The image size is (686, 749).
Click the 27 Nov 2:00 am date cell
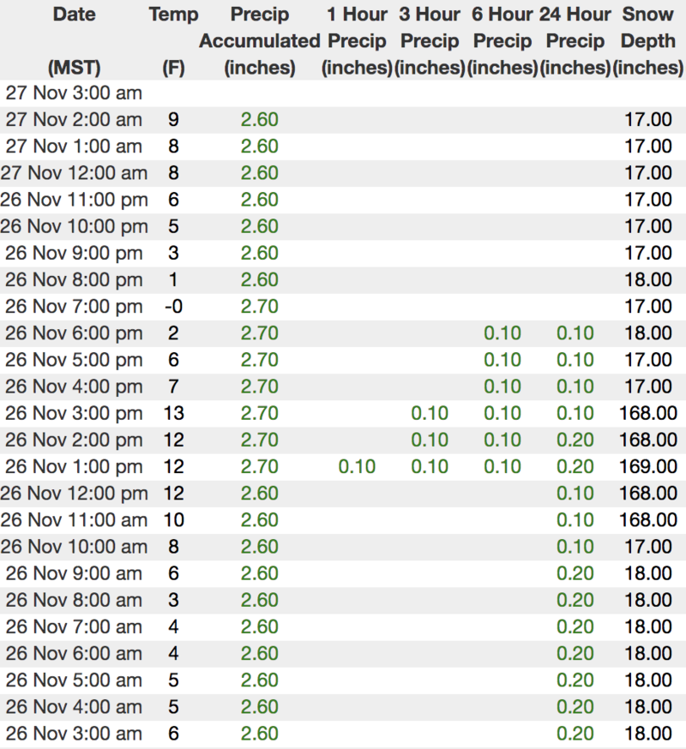pyautogui.click(x=74, y=120)
